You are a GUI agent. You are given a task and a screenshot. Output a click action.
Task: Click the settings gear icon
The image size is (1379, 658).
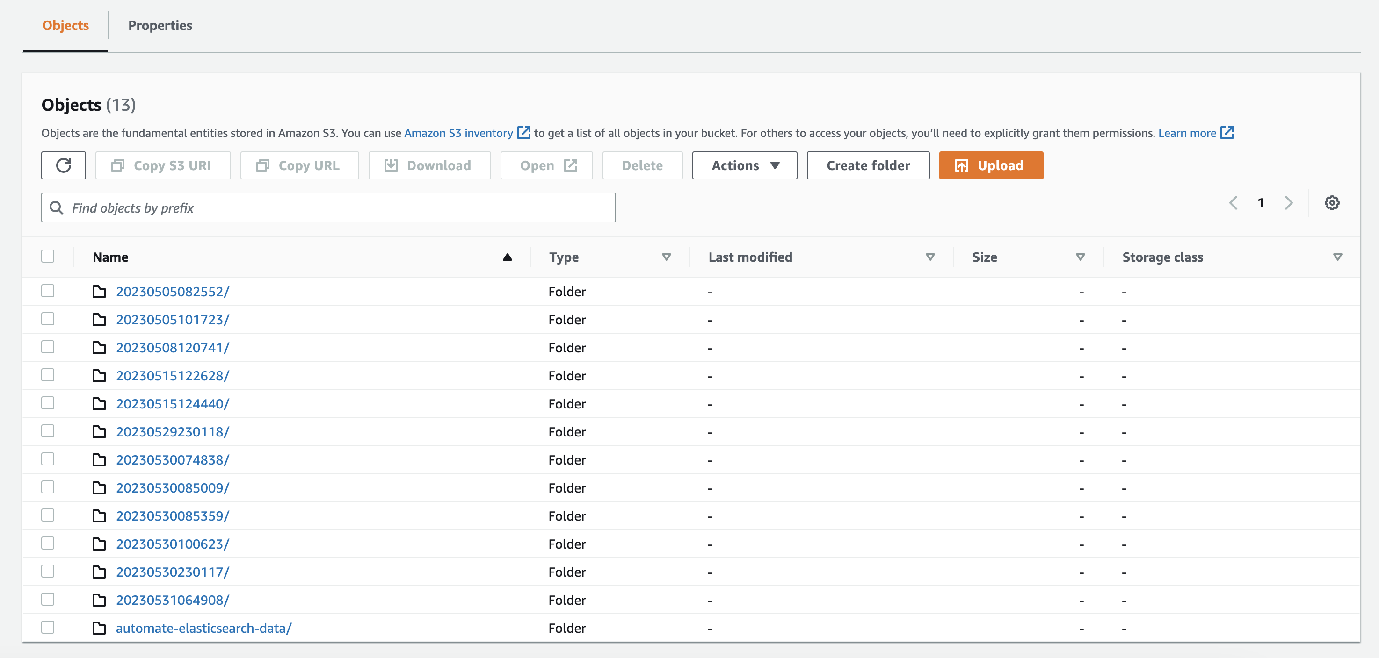point(1332,203)
